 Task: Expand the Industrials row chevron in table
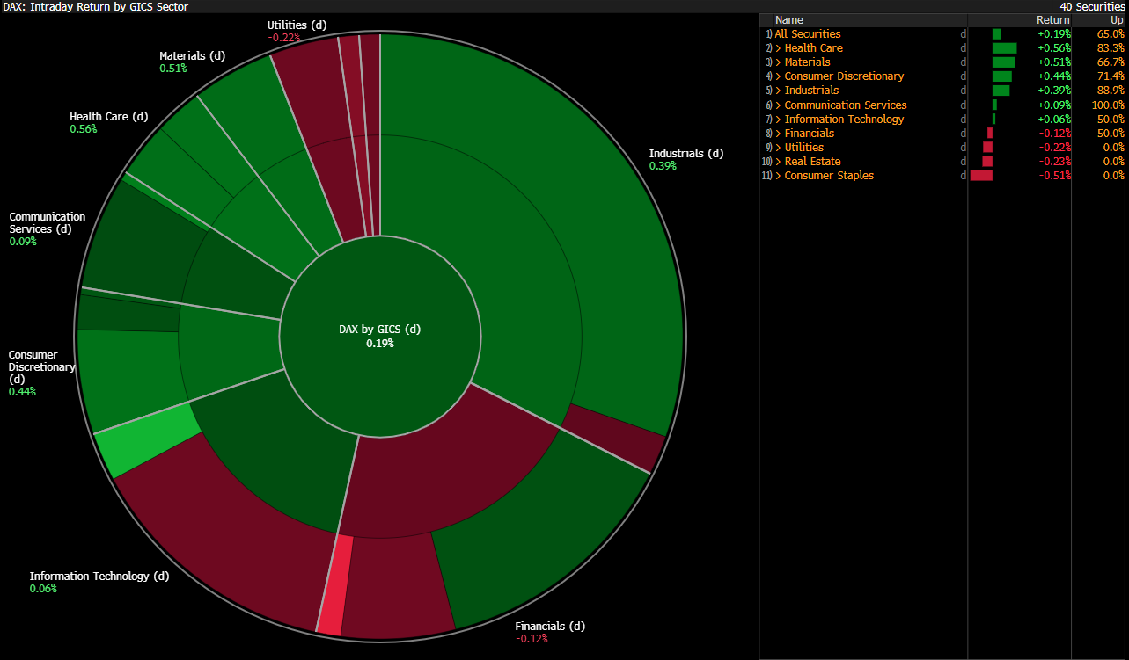coord(779,91)
